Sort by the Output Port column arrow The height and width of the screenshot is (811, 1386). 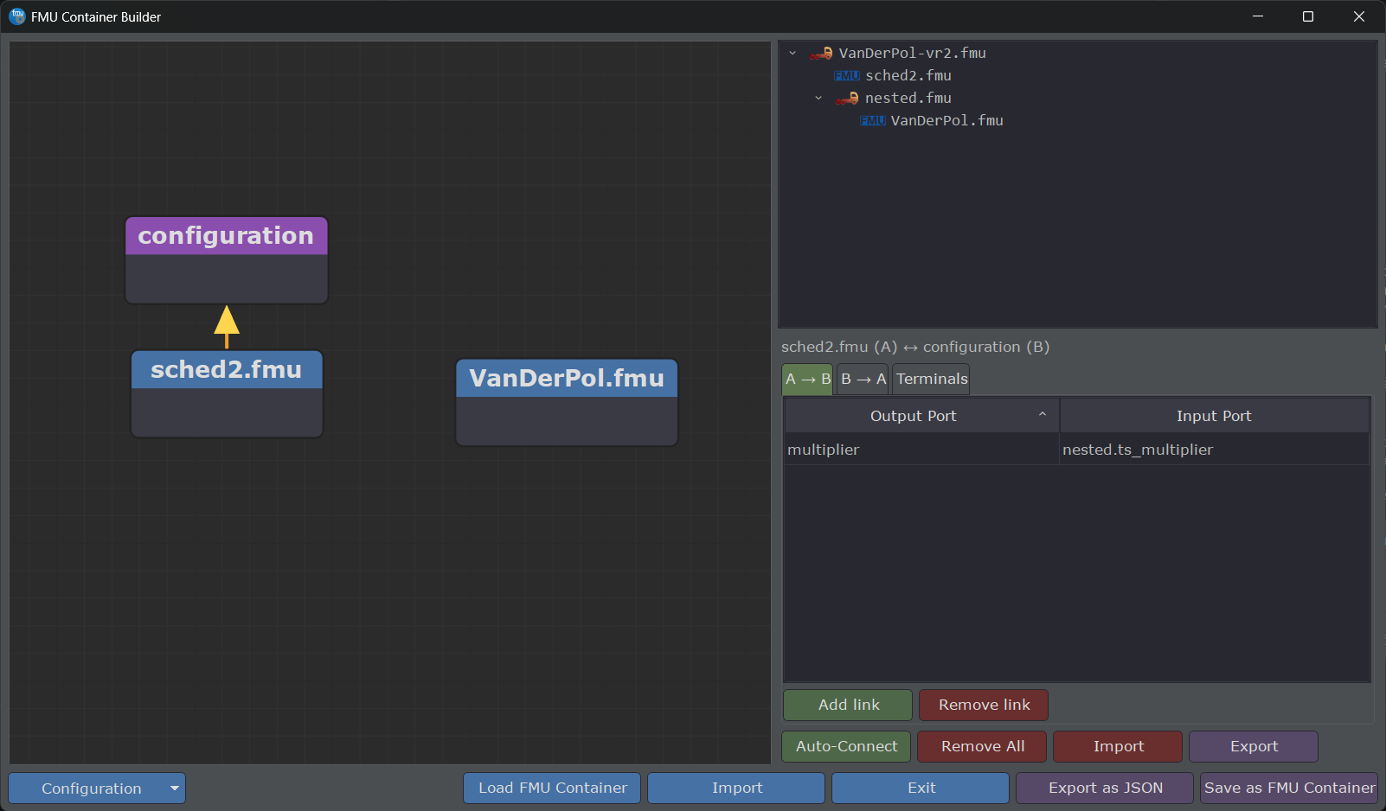tap(1043, 415)
